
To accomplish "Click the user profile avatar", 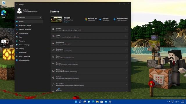I will click(19, 11).
